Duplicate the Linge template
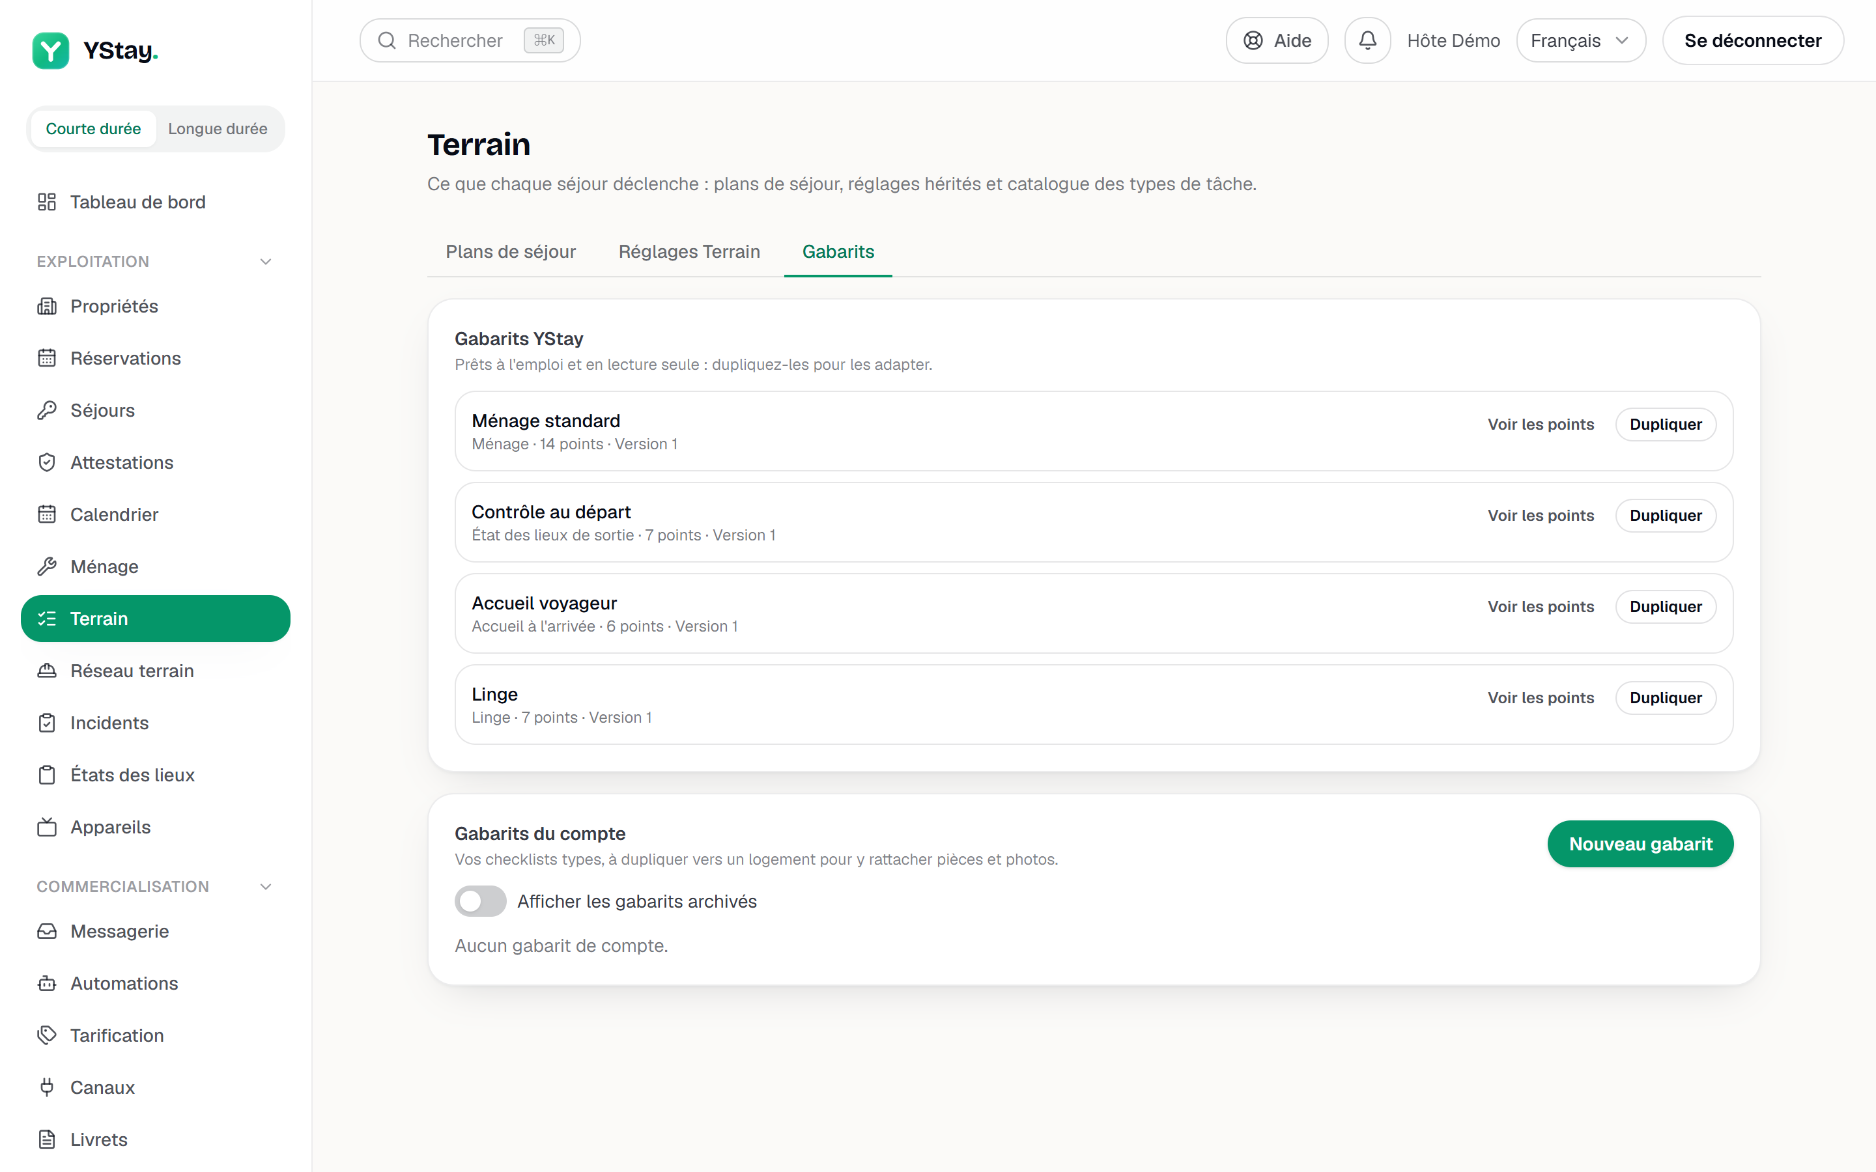This screenshot has height=1172, width=1876. click(1665, 697)
